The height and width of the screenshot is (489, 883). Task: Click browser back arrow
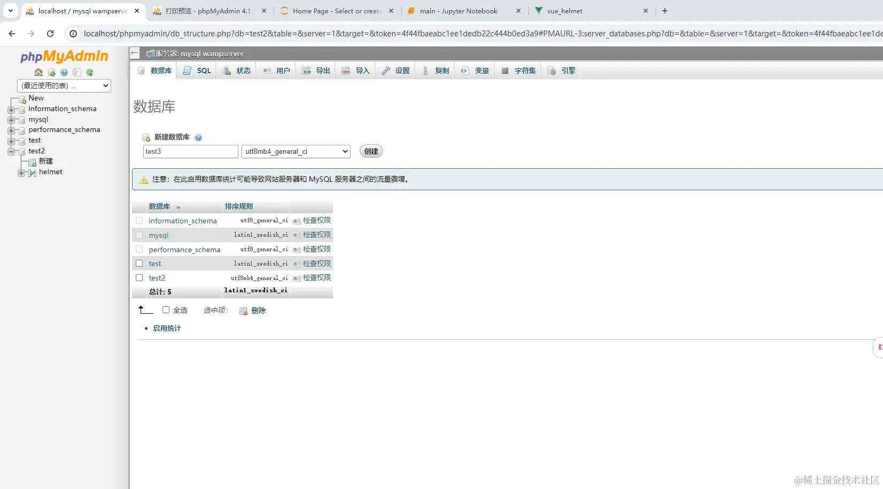[12, 34]
